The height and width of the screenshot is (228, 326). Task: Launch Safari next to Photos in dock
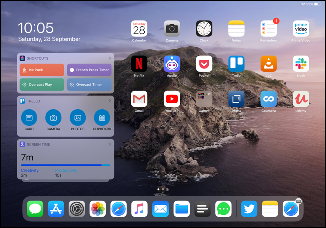118,209
